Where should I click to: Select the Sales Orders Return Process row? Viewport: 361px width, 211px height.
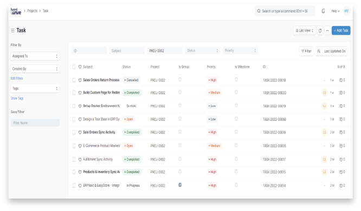tap(74, 80)
